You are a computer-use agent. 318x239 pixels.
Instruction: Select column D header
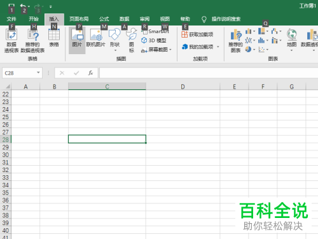point(183,87)
